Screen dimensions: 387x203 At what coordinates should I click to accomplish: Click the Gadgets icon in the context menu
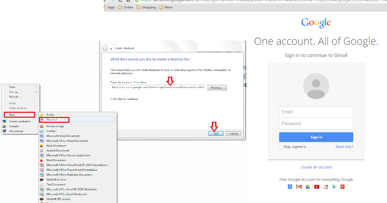pyautogui.click(x=5, y=126)
